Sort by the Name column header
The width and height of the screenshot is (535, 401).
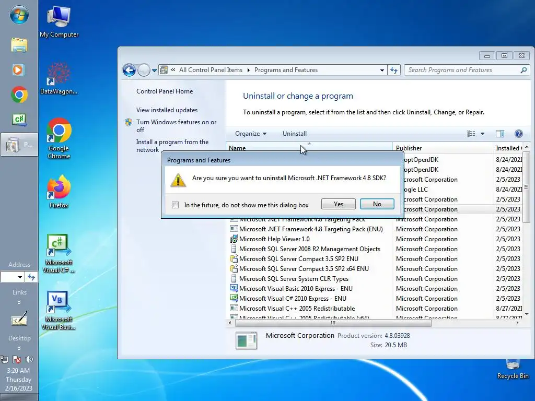[x=309, y=148]
